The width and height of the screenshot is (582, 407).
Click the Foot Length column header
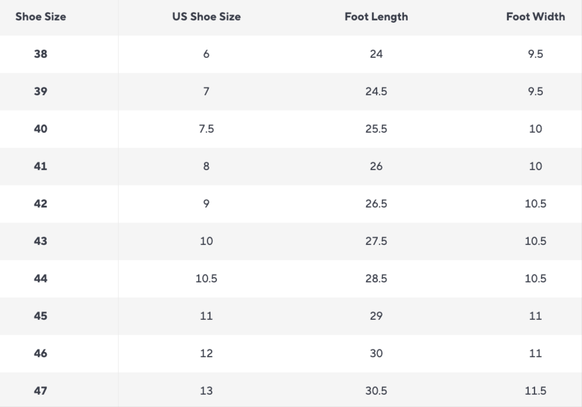(x=376, y=17)
